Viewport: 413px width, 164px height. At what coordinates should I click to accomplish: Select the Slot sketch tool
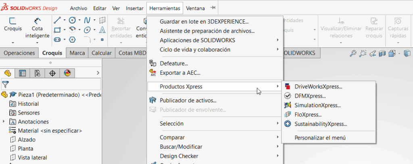(57, 40)
